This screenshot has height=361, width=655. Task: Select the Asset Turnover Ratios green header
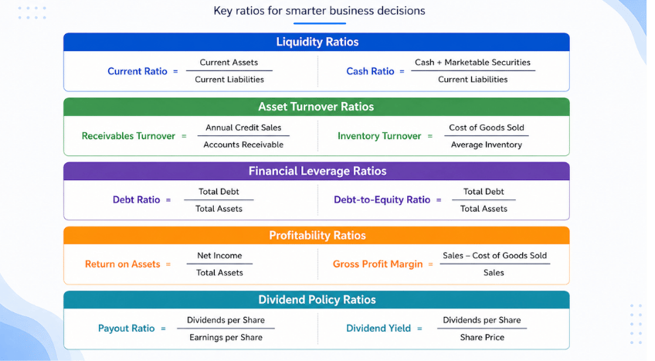tap(317, 107)
